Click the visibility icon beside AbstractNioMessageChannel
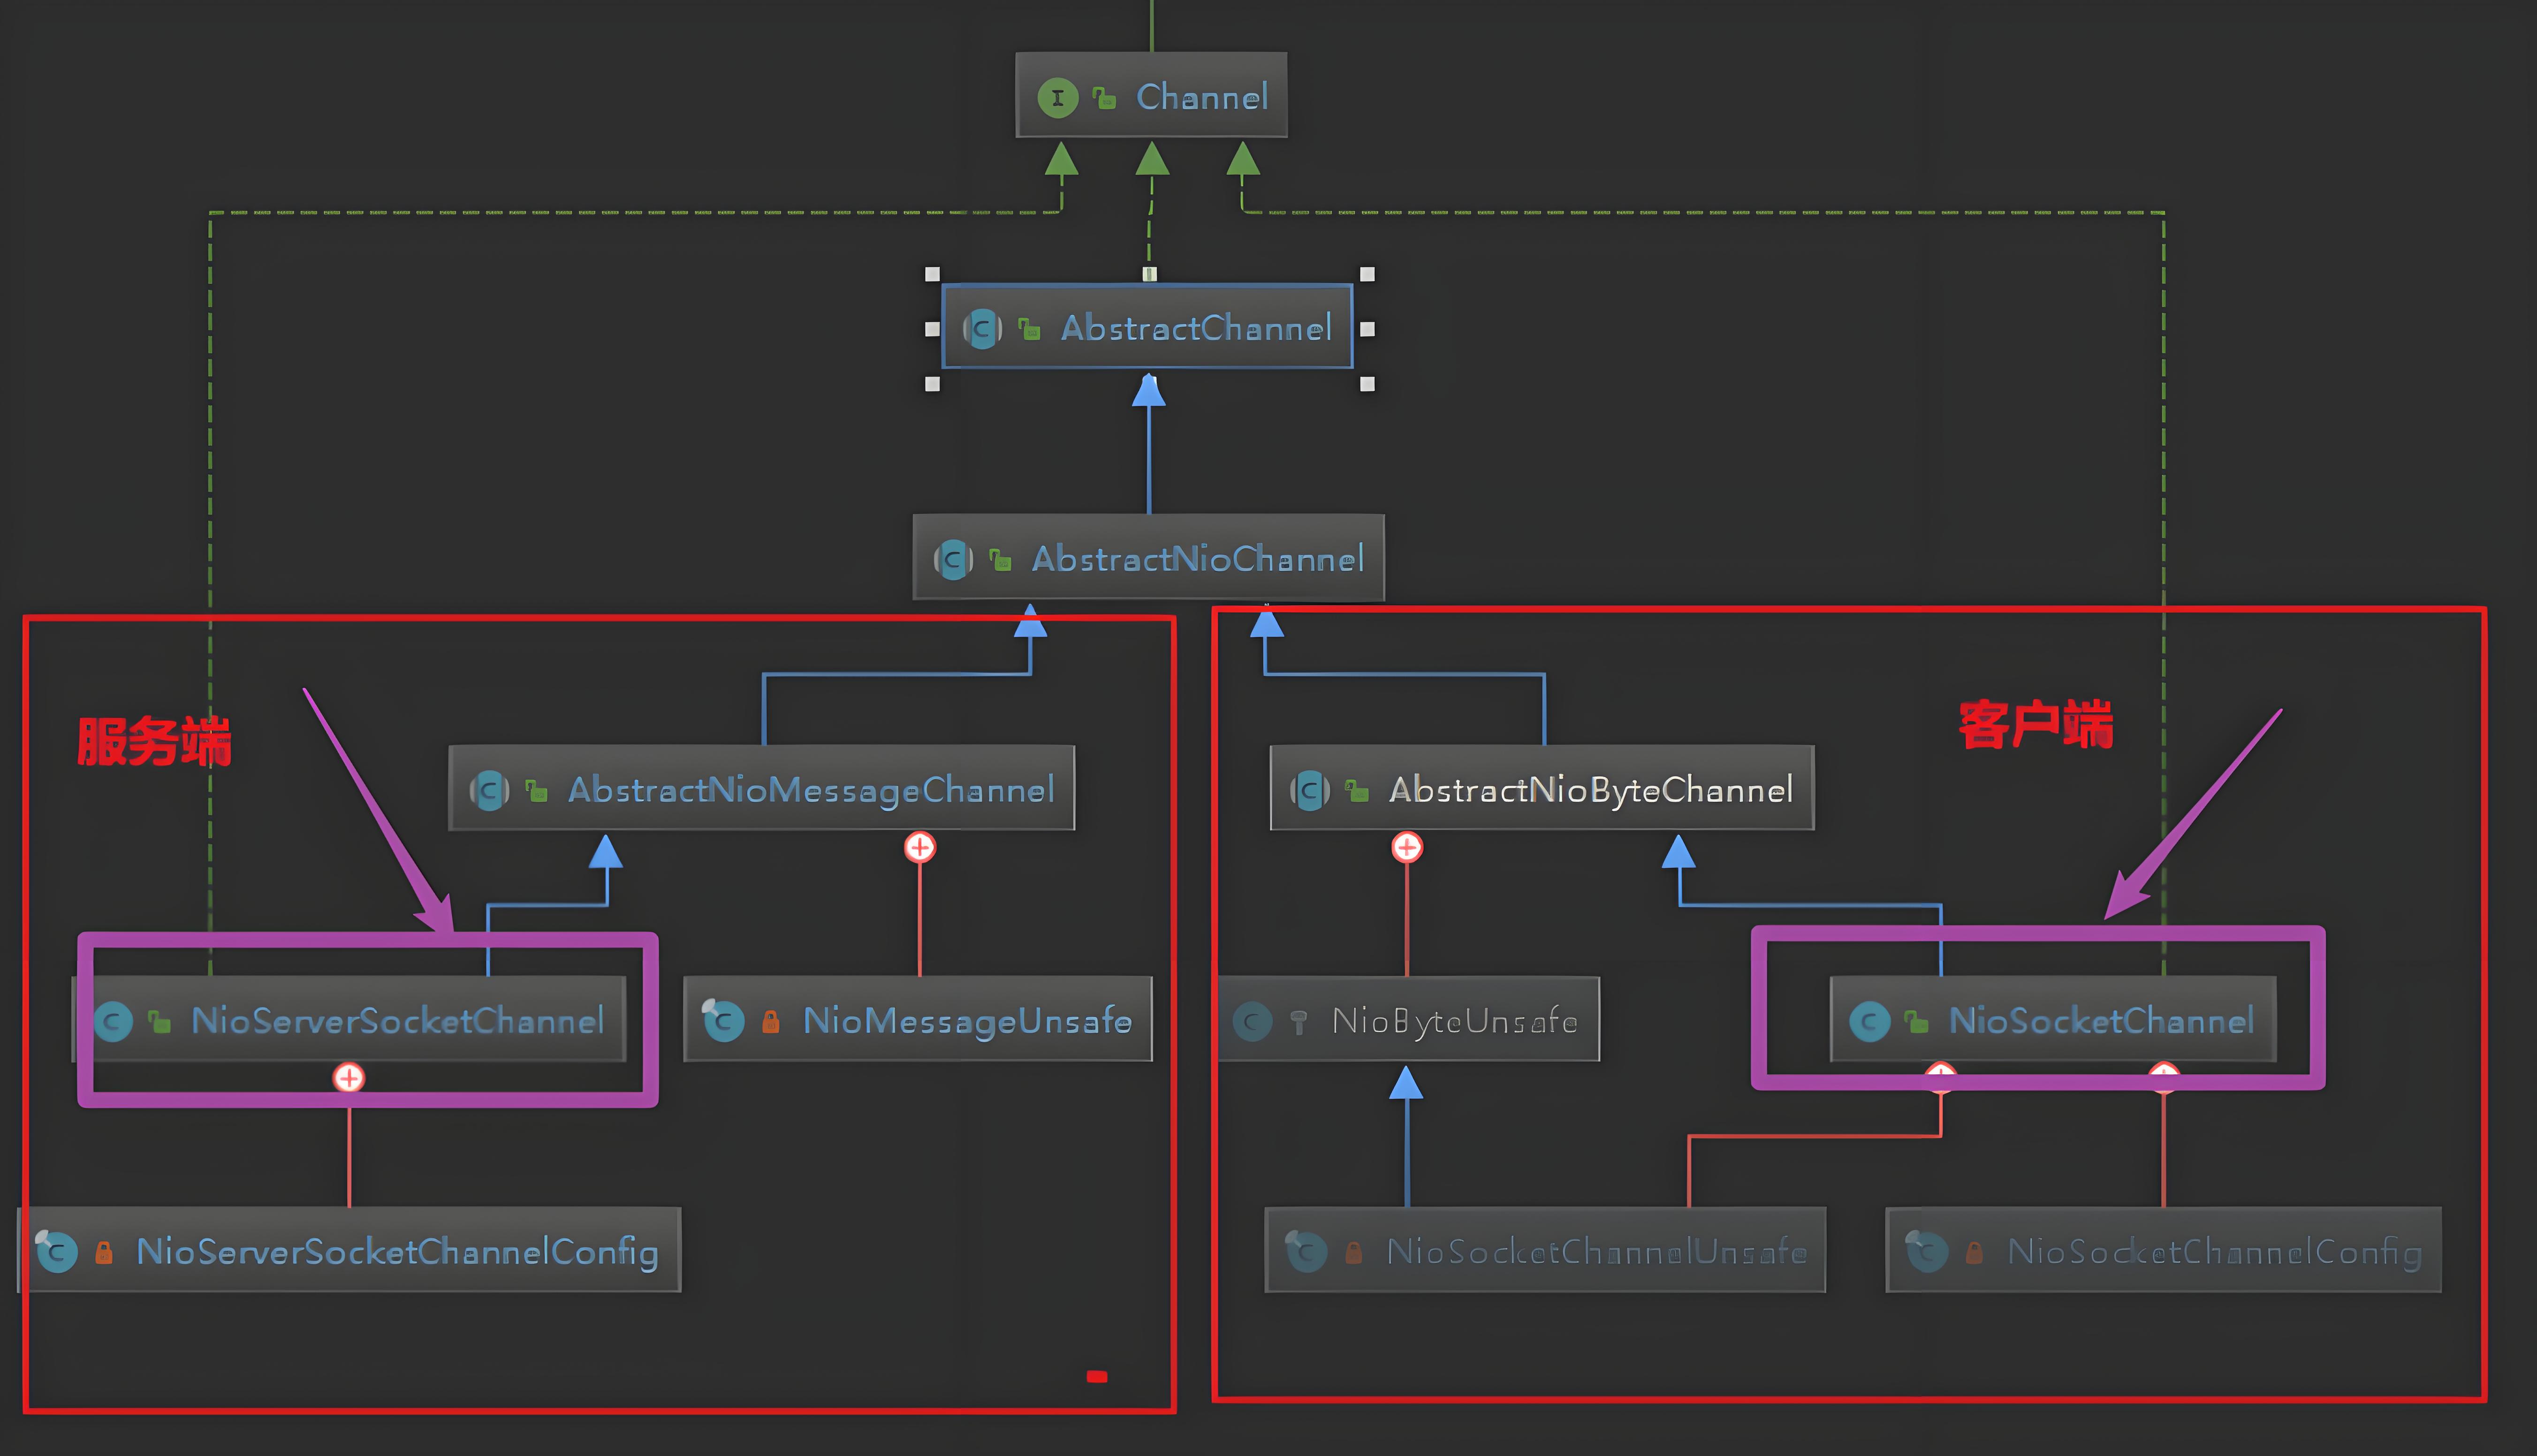The width and height of the screenshot is (2537, 1456). (537, 791)
